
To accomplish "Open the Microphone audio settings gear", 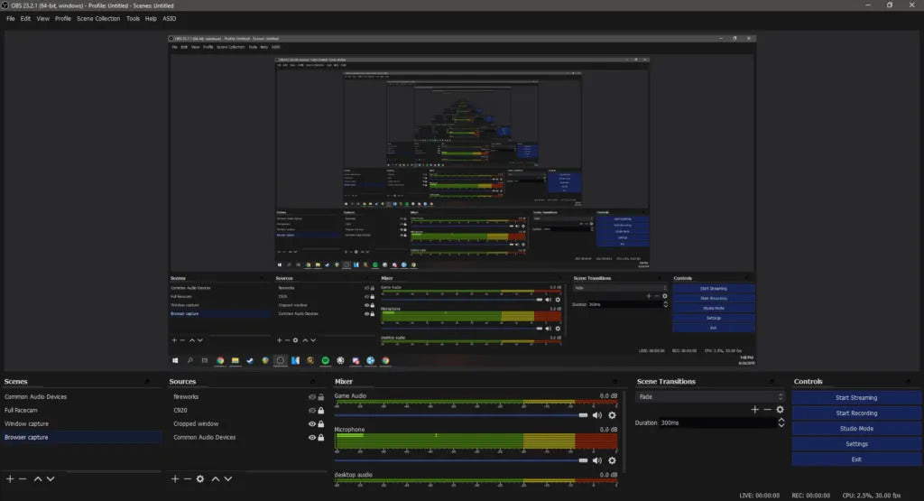I will click(612, 460).
